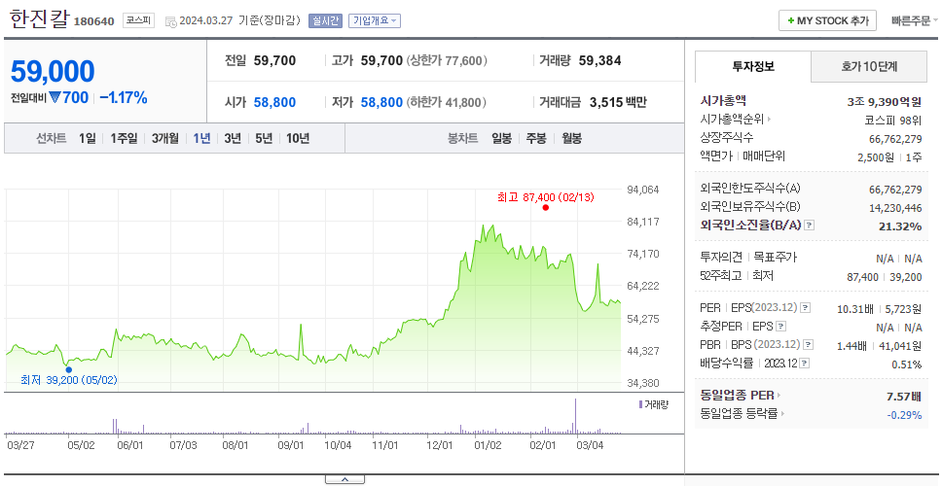Select the 1일 line chart period
The width and height of the screenshot is (942, 486).
tap(88, 139)
